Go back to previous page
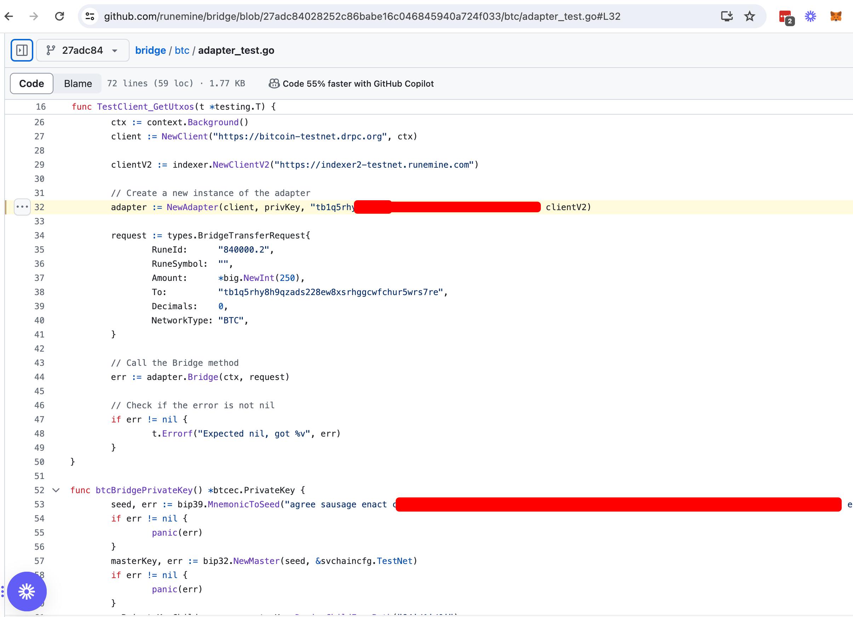 [x=9, y=16]
